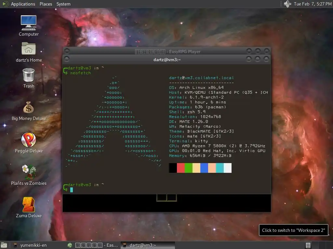The height and width of the screenshot is (249, 333).
Task: Click the "CPU: AMD Ryzen 7 5800X" line
Action: pyautogui.click(x=217, y=146)
